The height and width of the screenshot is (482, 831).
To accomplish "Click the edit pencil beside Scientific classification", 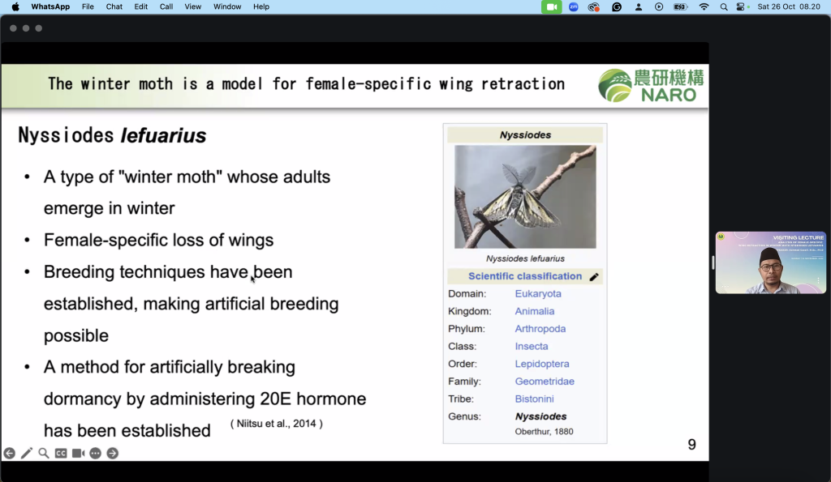I will [594, 277].
